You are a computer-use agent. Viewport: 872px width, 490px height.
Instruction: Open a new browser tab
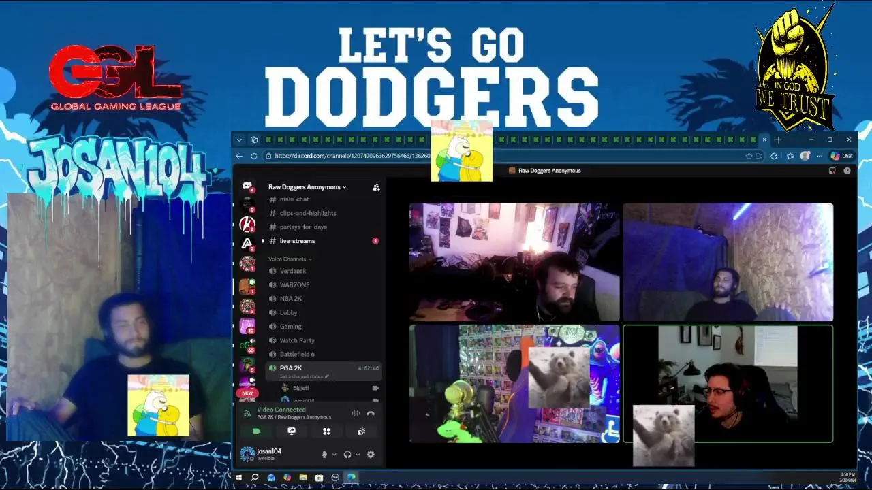point(778,140)
